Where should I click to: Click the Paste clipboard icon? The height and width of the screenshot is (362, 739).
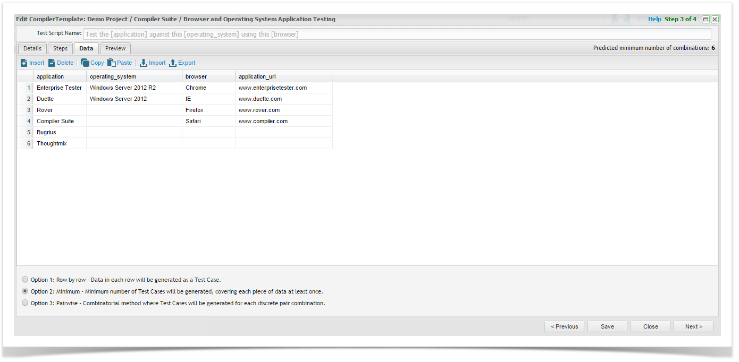112,63
